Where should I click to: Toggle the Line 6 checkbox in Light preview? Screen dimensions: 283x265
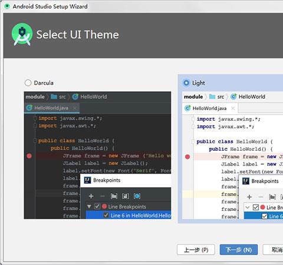[x=265, y=216]
